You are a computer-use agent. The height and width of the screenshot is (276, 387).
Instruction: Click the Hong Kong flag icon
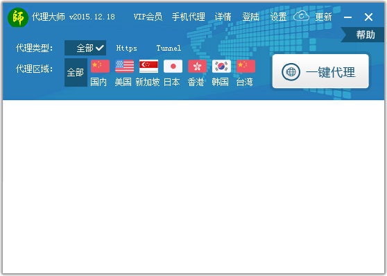point(197,66)
